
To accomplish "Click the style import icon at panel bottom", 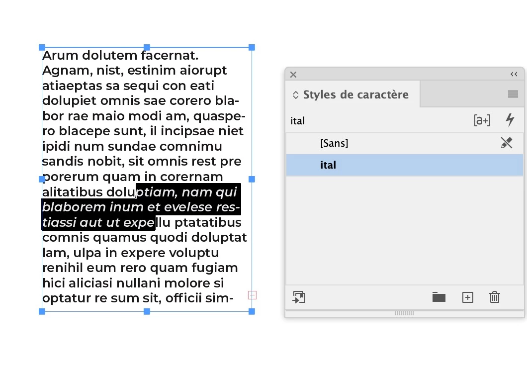I will (299, 297).
